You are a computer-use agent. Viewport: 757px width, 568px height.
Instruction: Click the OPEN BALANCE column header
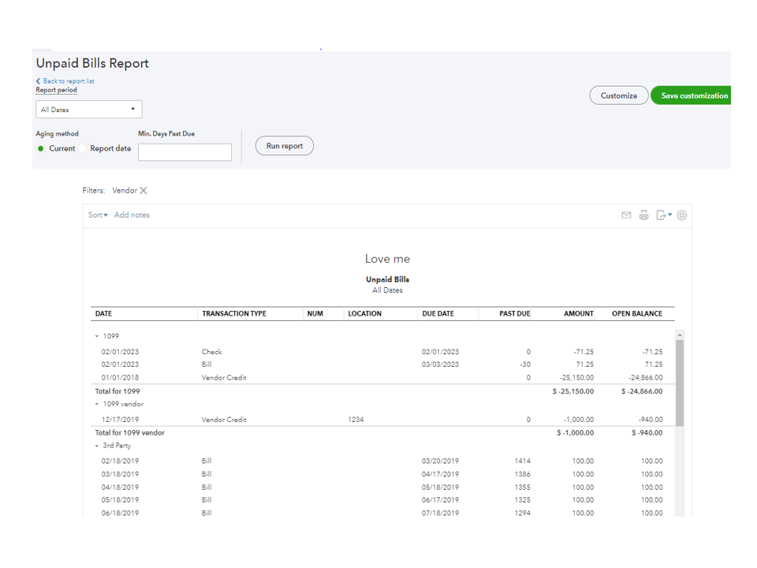click(636, 314)
